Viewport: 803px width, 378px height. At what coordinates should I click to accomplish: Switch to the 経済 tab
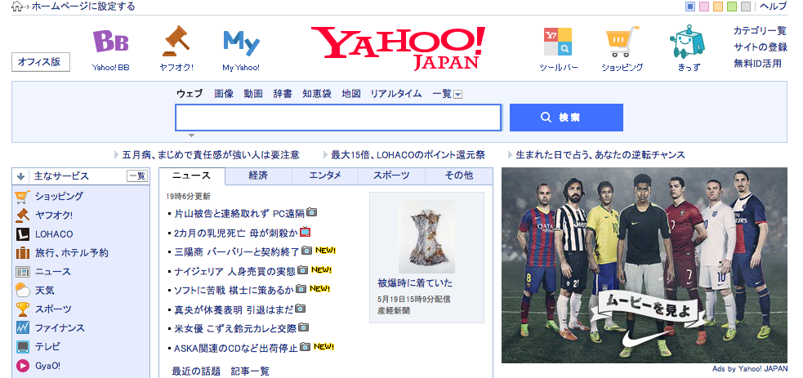[x=259, y=176]
